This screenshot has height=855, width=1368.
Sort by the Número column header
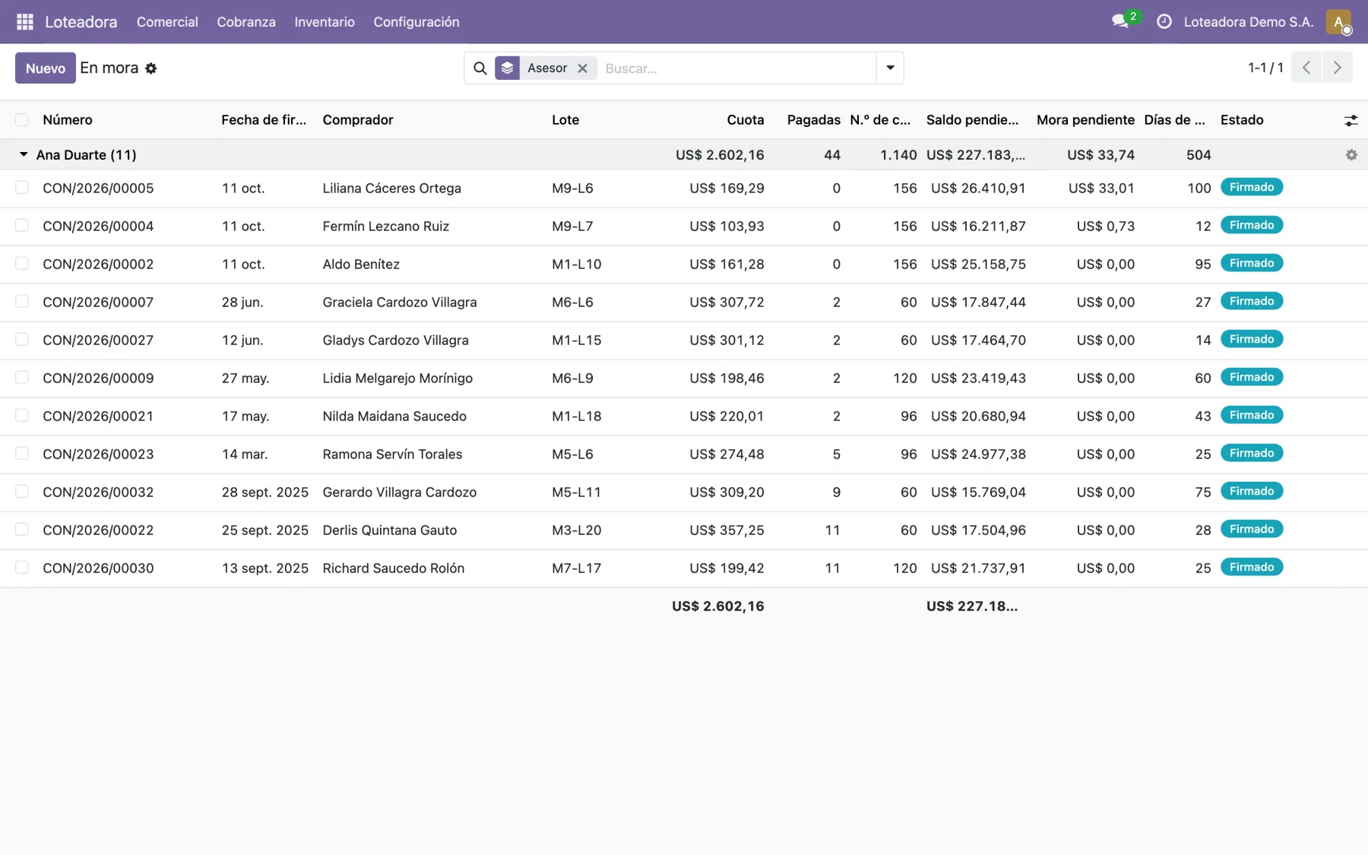(68, 120)
